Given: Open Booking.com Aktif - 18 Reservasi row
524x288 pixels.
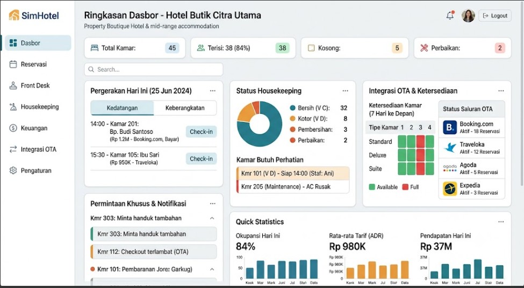Looking at the screenshot, I should pyautogui.click(x=471, y=128).
